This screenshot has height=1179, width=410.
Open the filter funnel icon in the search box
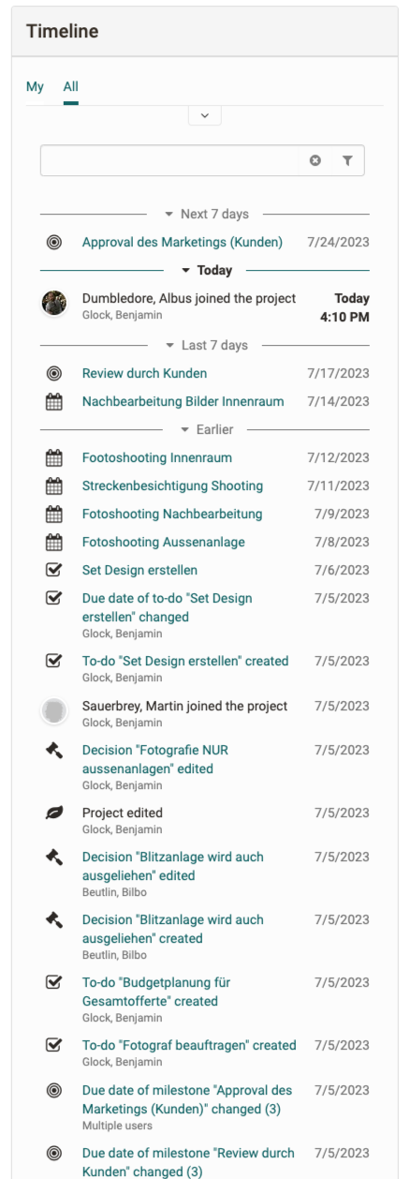[x=347, y=161]
